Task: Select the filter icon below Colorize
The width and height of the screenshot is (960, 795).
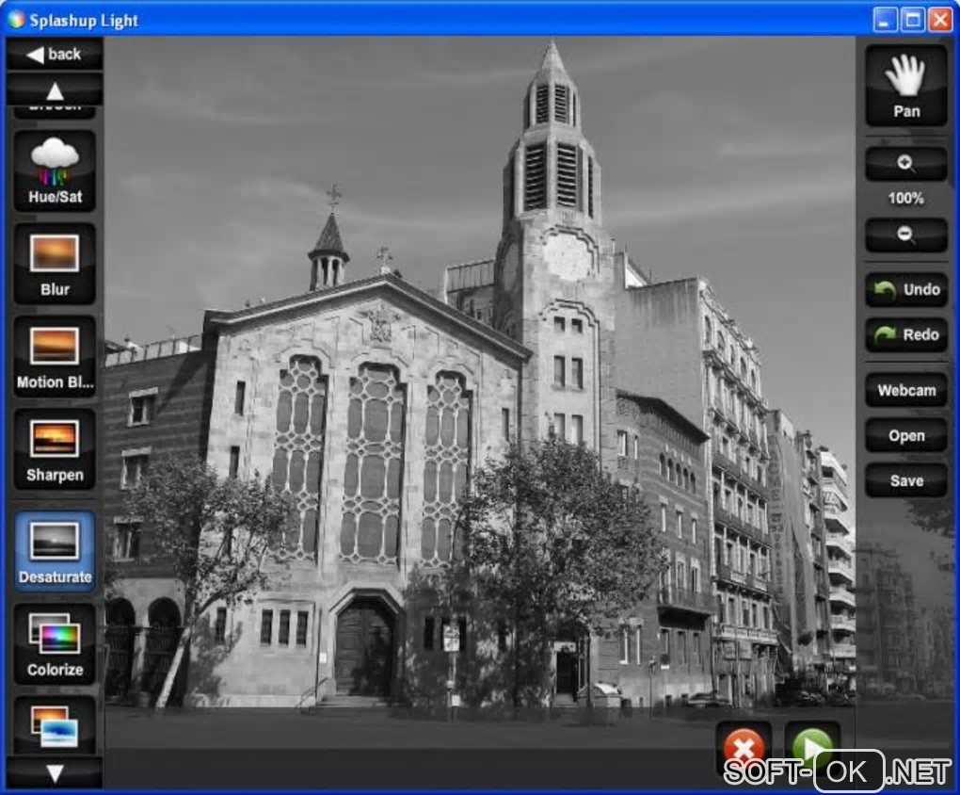Action: 55,725
